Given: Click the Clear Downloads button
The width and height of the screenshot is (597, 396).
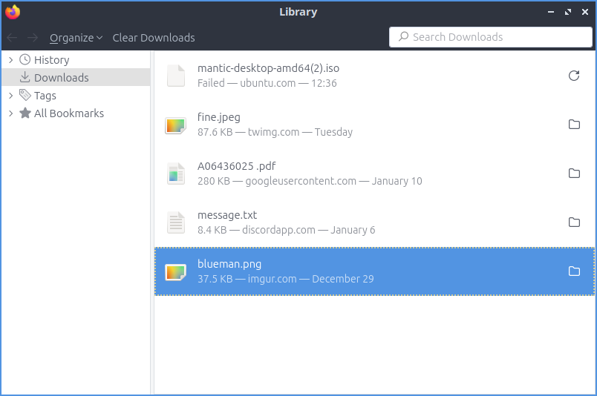Looking at the screenshot, I should (x=154, y=38).
